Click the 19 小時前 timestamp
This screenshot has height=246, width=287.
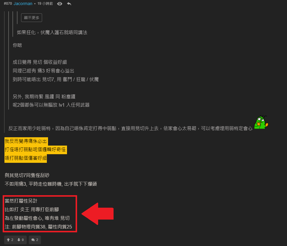45,4
